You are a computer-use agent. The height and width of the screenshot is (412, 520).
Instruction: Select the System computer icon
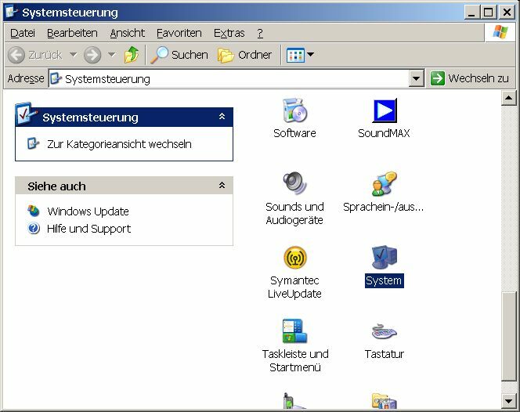tap(384, 257)
